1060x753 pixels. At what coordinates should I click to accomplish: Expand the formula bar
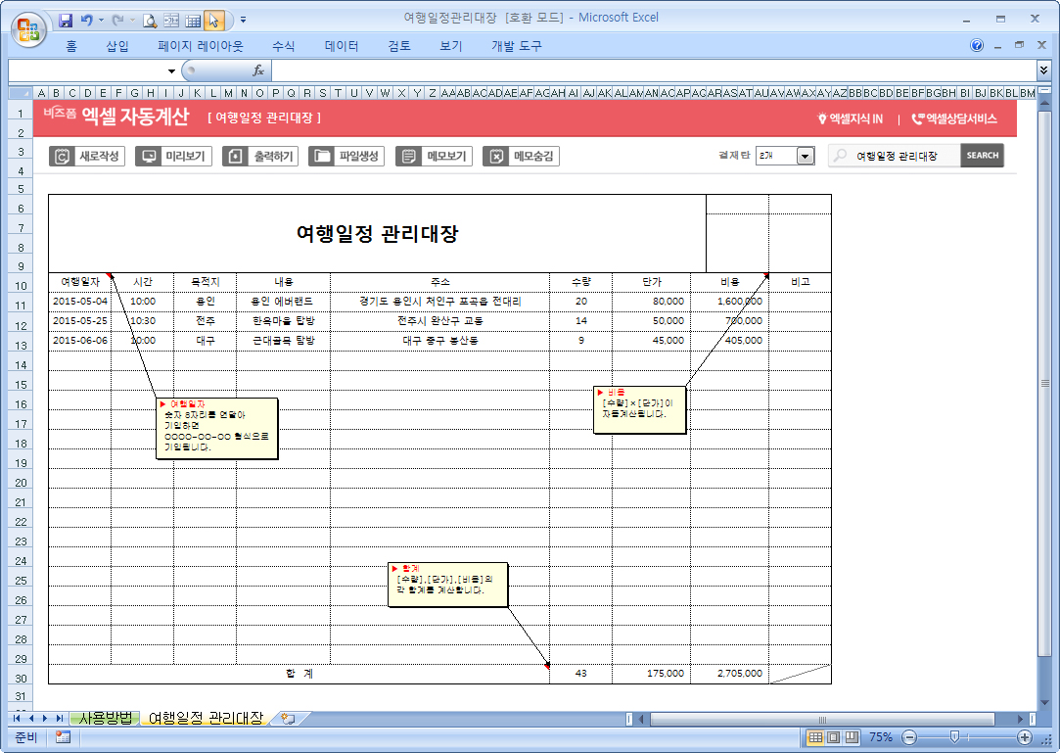tap(1043, 70)
